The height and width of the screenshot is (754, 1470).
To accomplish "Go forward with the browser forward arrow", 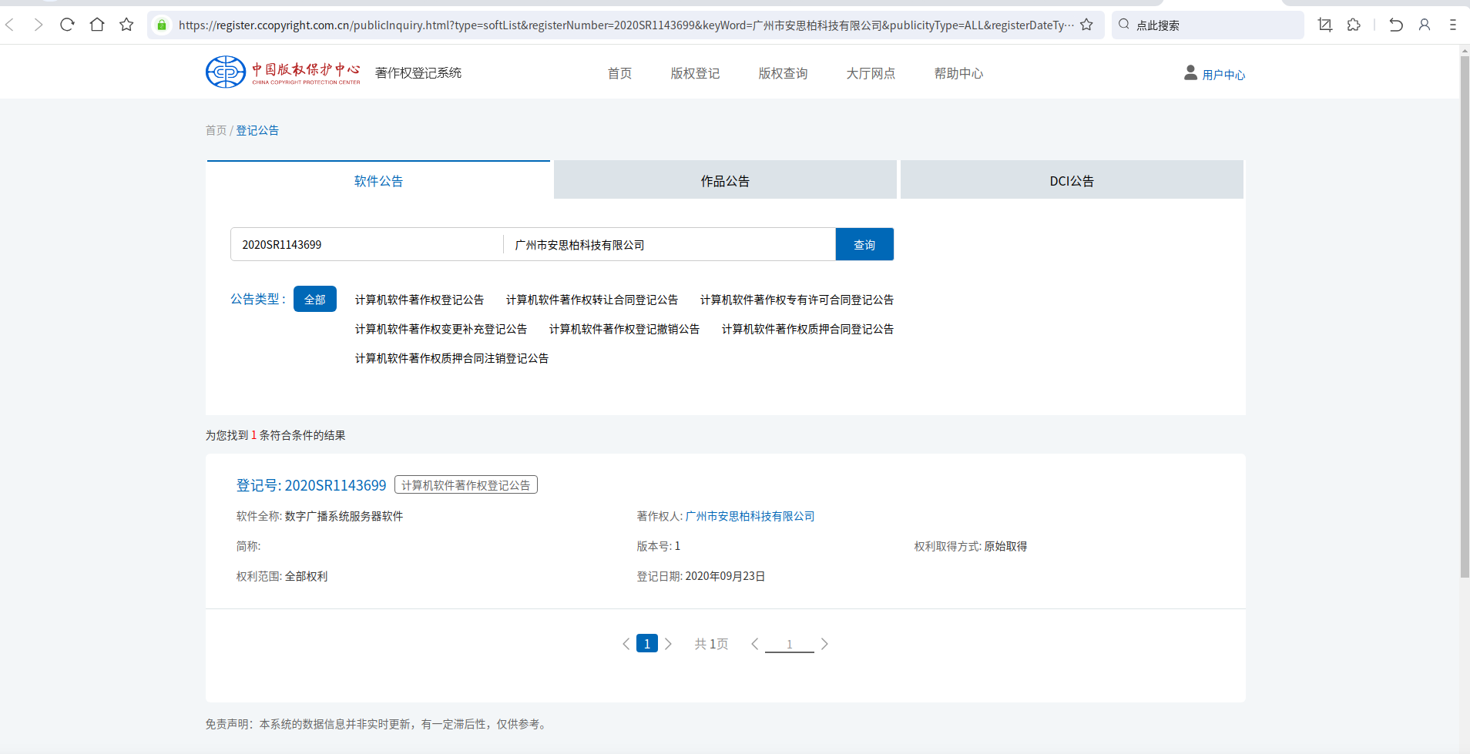I will 38,25.
